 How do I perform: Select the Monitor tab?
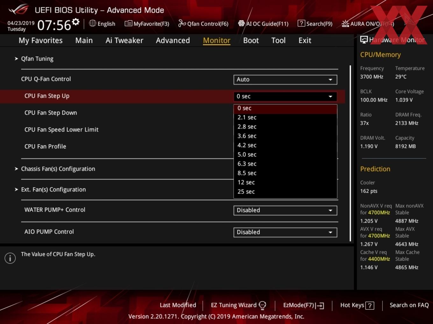[x=217, y=40]
